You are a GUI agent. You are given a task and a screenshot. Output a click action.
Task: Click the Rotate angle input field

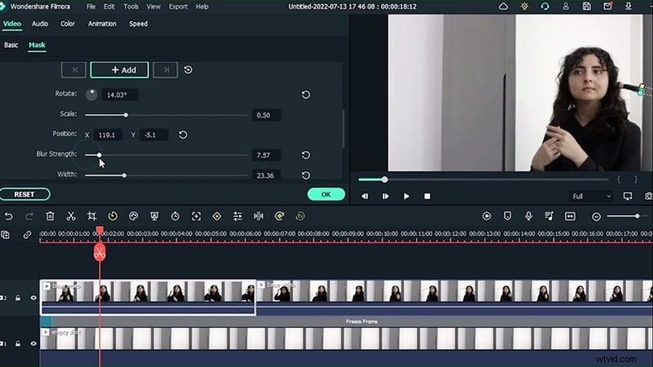tap(119, 95)
